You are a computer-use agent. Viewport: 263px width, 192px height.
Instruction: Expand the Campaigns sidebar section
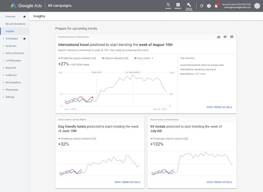(x=4, y=39)
